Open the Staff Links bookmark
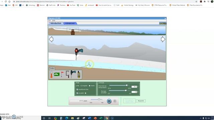The height and width of the screenshot is (120, 214). (51, 5)
